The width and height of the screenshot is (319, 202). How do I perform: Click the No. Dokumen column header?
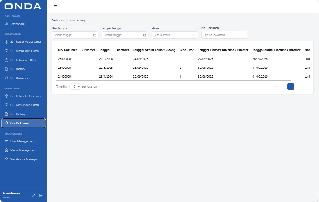pyautogui.click(x=68, y=50)
